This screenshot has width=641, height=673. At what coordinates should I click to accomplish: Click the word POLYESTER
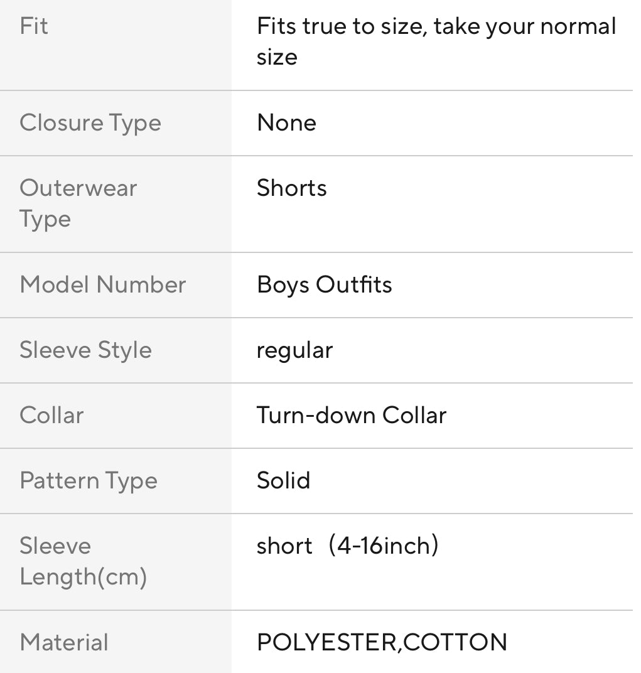[327, 643]
